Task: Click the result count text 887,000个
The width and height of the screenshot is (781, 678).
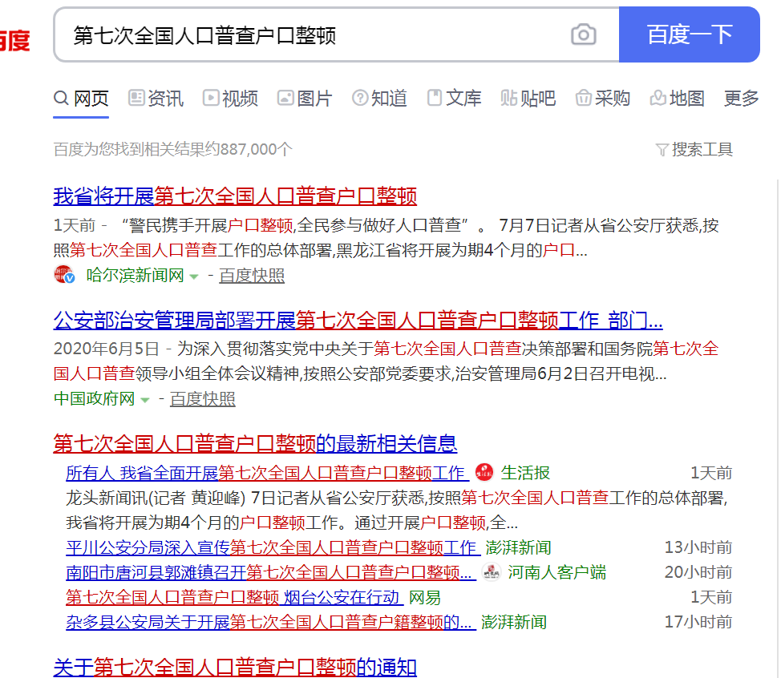Action: pyautogui.click(x=256, y=149)
